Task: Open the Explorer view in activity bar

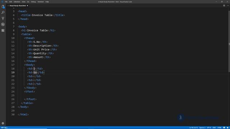Action: tap(3, 6)
